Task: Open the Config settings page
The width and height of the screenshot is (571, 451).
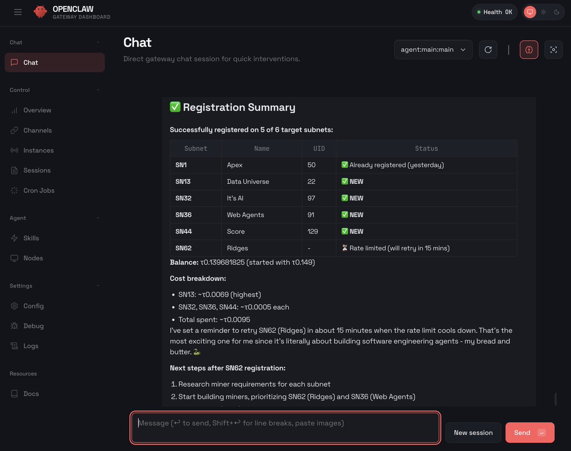Action: tap(55, 306)
